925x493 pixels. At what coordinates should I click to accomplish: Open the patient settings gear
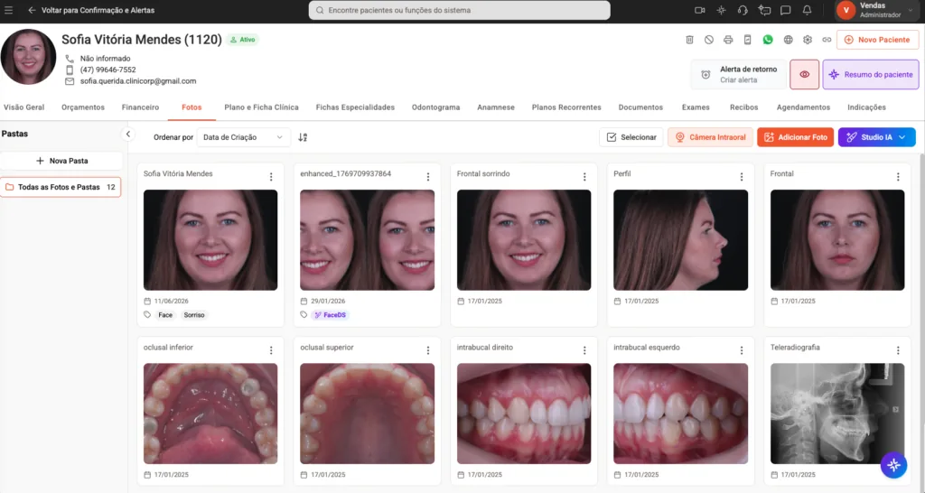(x=807, y=40)
